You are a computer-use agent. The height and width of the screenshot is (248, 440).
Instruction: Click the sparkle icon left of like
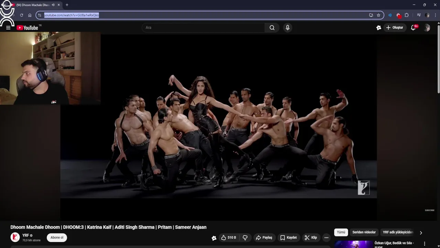coord(214,238)
